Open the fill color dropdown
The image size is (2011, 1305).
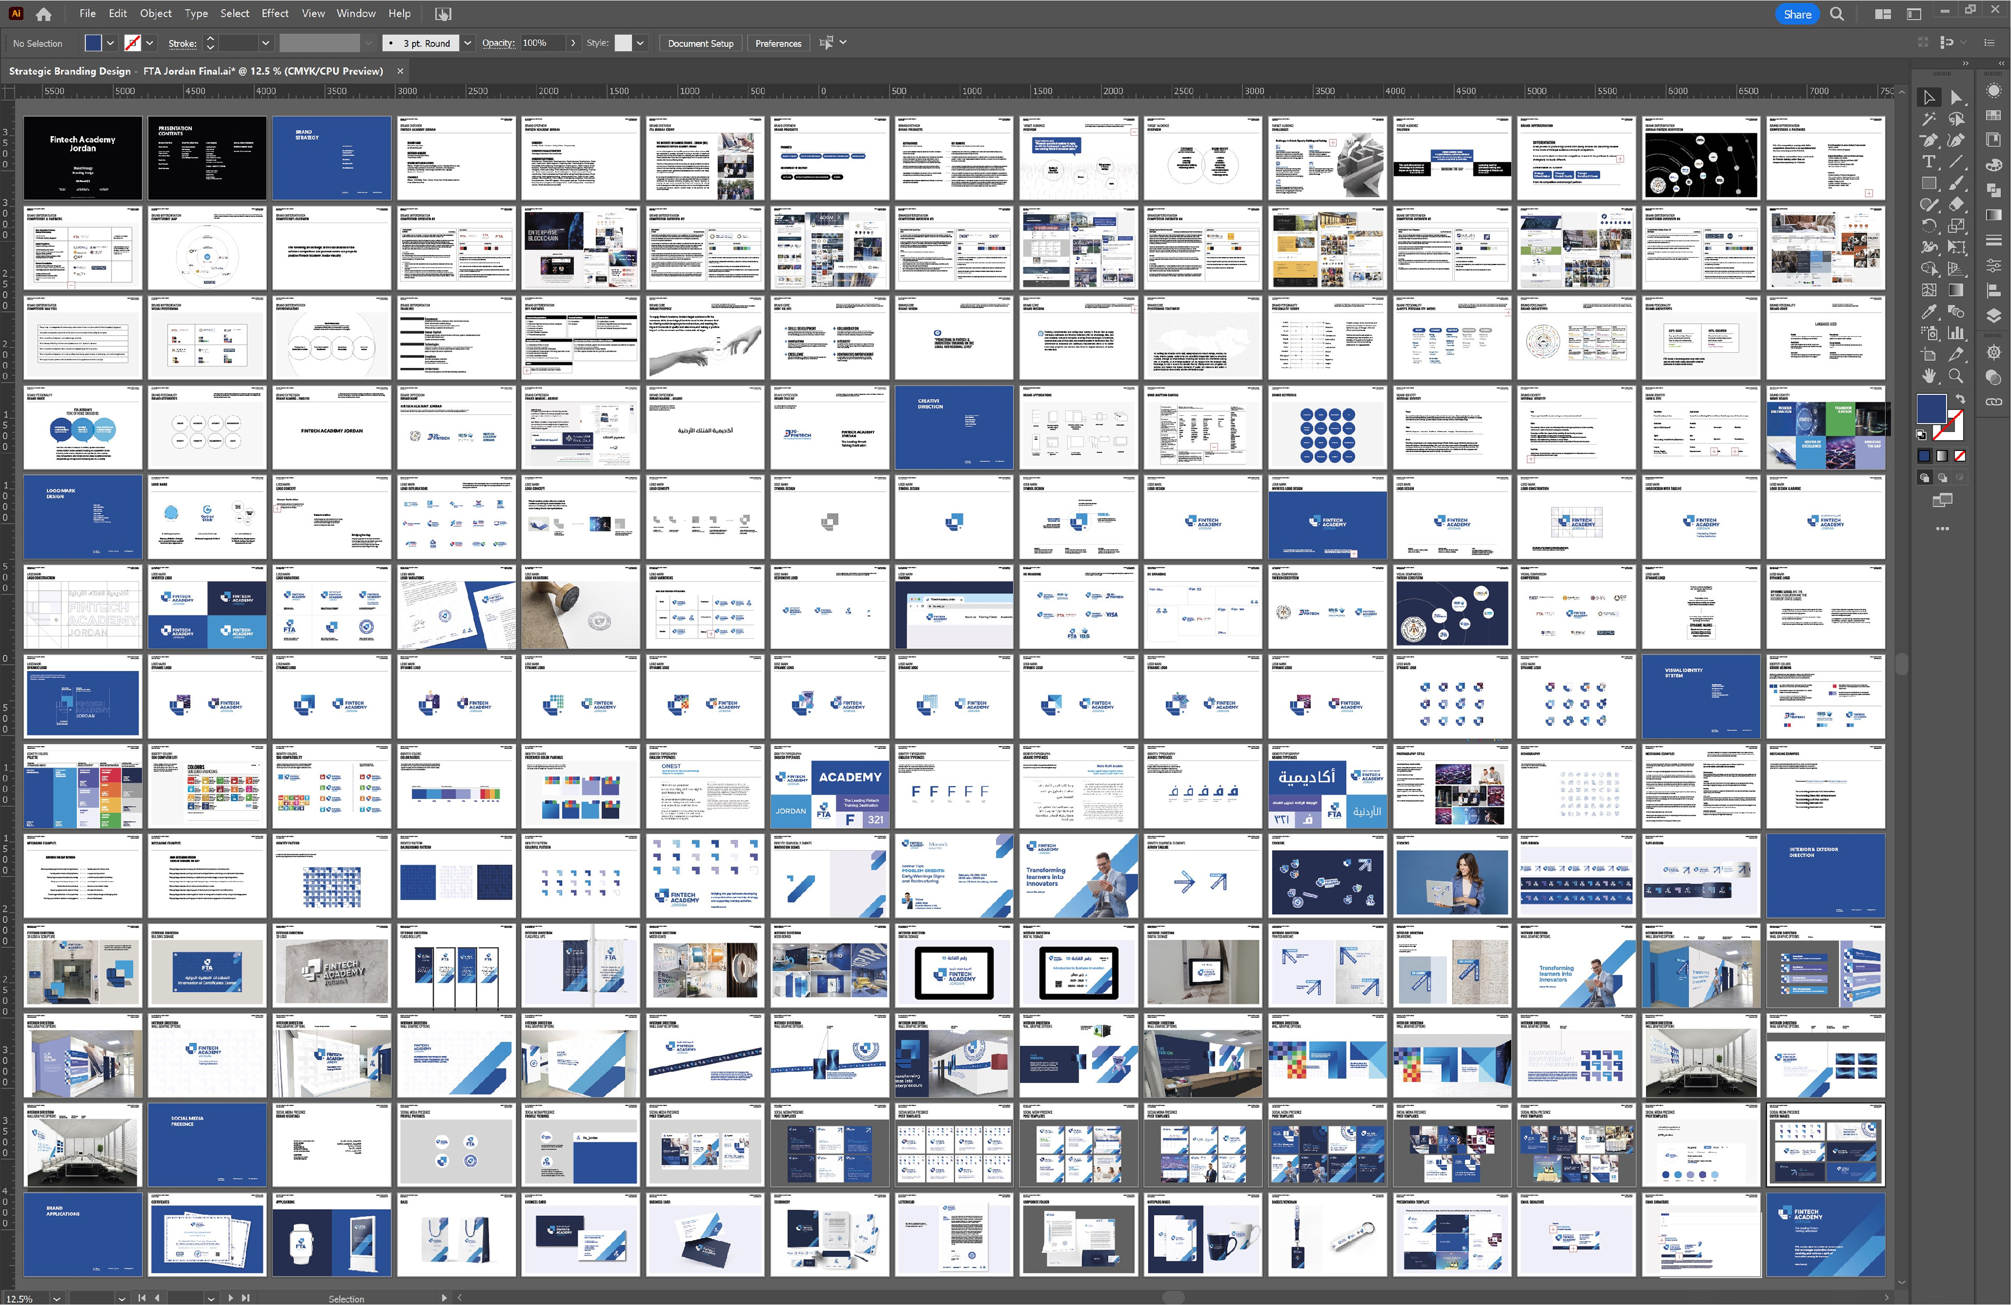click(x=110, y=43)
